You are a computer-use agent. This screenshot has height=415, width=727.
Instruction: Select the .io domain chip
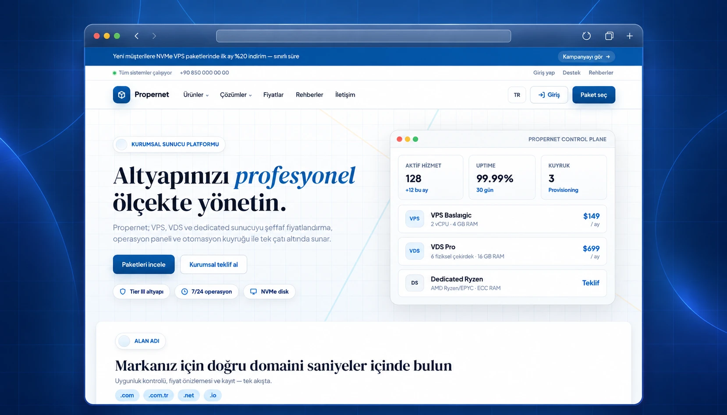point(213,395)
